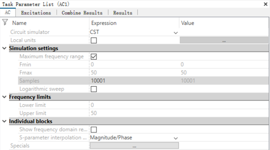Edit the Samples expression field
Viewport: 270px width, 150px height.
point(134,81)
